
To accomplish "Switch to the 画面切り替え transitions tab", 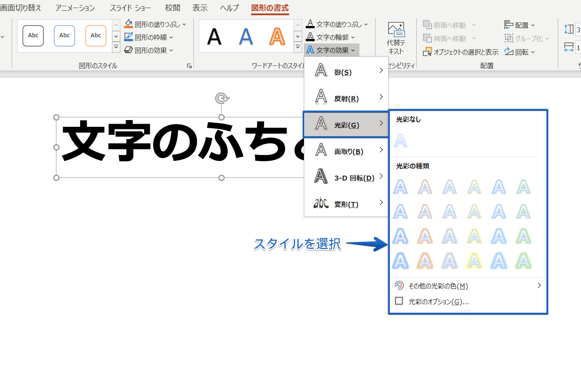I will click(21, 8).
